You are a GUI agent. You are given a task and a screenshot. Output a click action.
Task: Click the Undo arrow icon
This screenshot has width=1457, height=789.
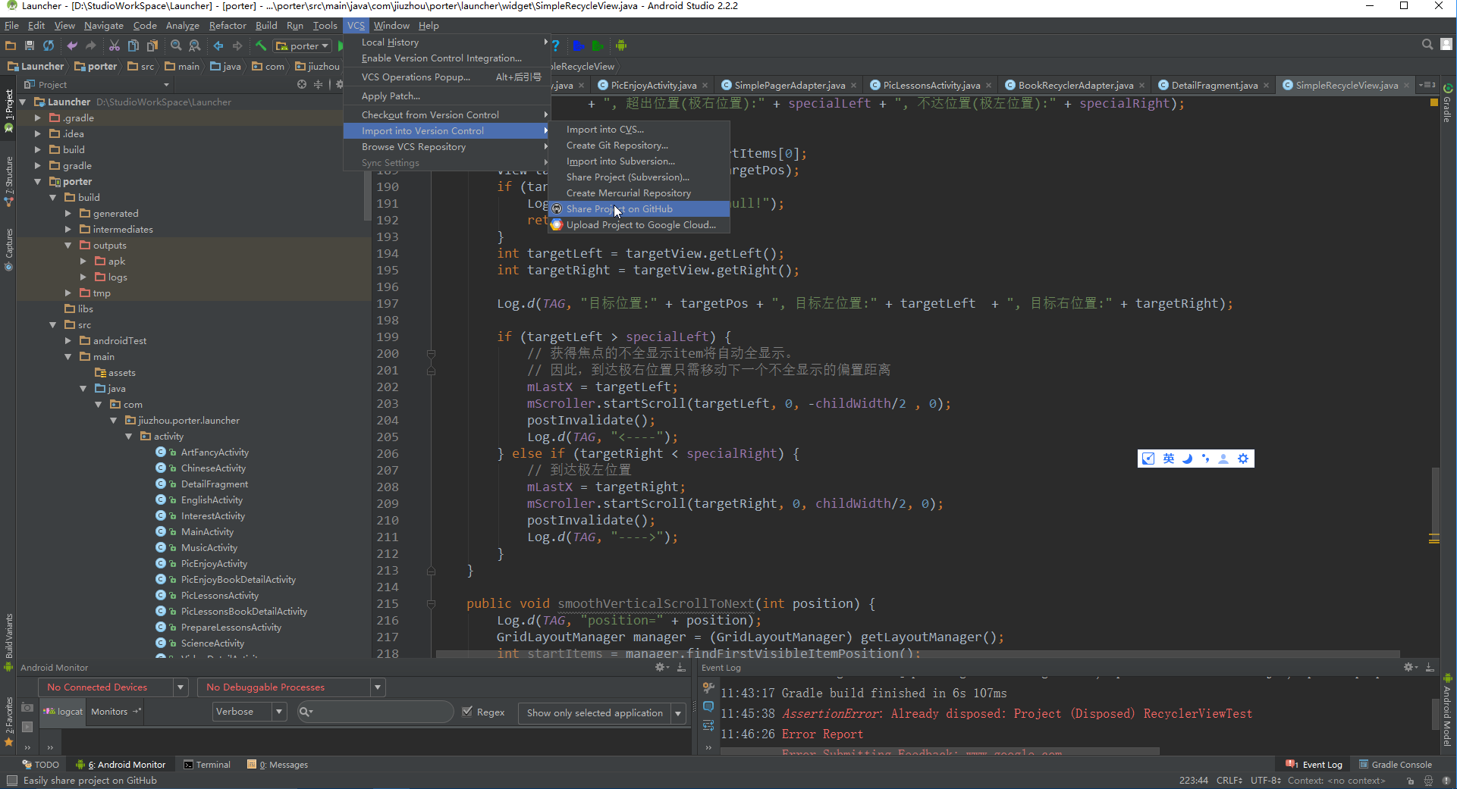[72, 45]
